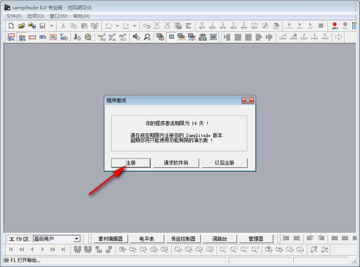Viewport: 360px width, 267px height.
Task: Click the Undo arrow icon
Action: tap(109, 26)
